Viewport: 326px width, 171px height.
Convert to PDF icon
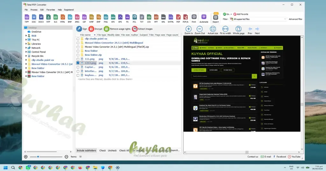coord(178,17)
